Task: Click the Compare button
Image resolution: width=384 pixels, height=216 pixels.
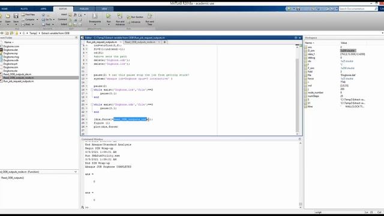Action: click(x=28, y=20)
